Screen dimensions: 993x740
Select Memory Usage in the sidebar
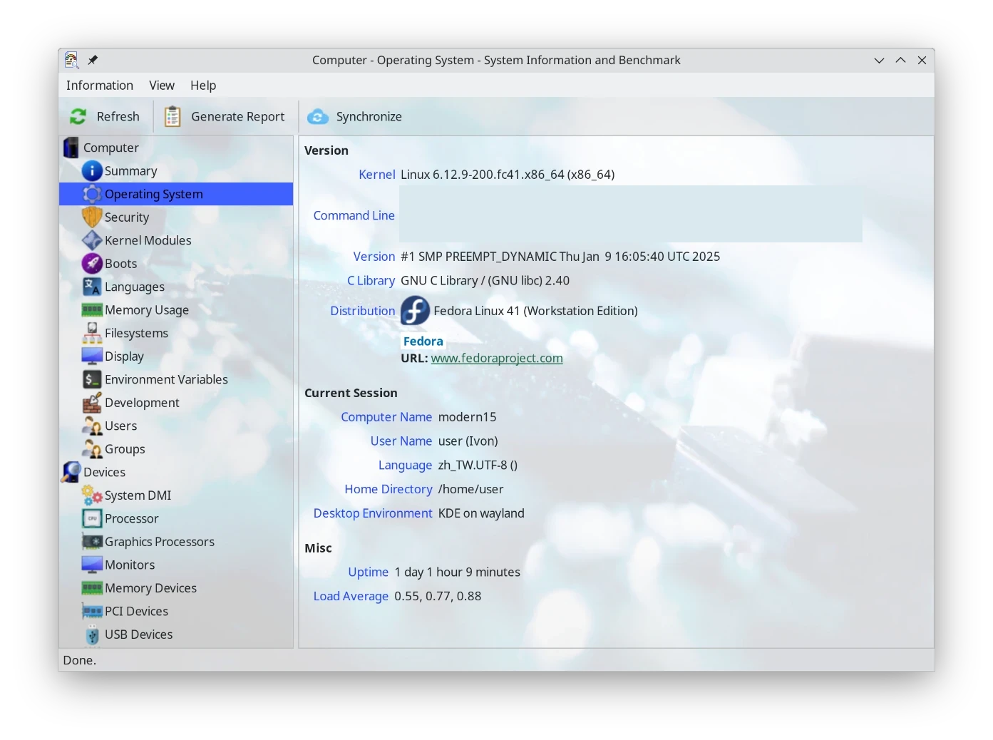point(147,310)
